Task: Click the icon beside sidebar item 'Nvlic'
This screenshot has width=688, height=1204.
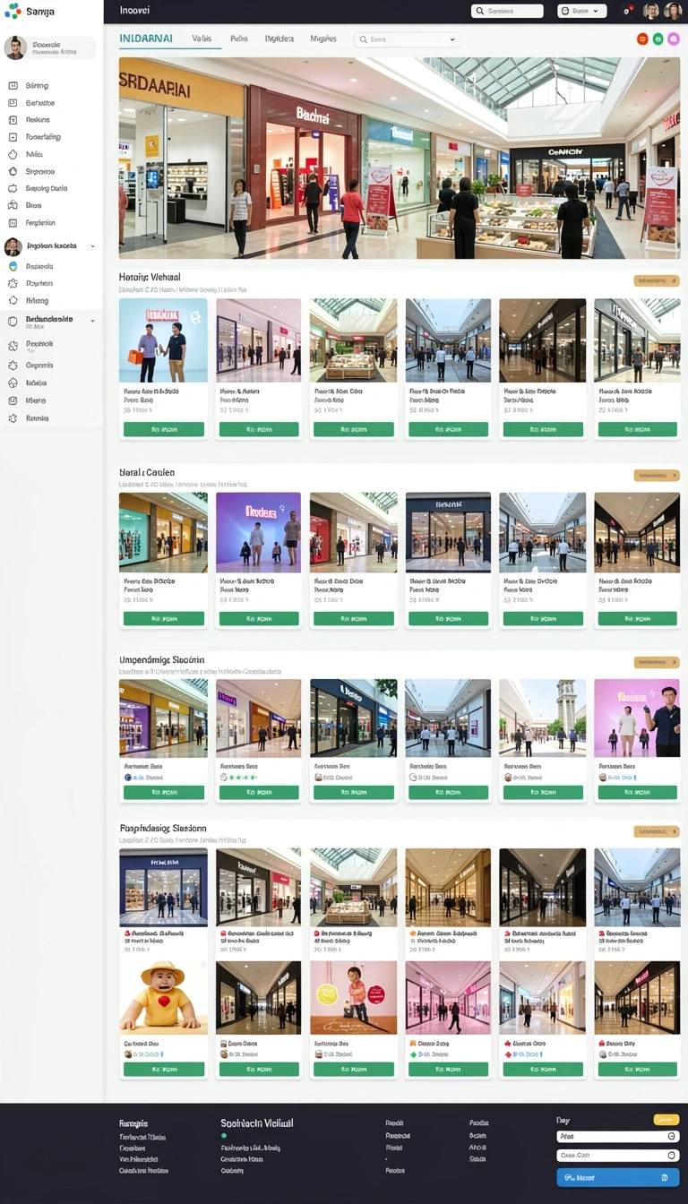Action: pos(13,154)
